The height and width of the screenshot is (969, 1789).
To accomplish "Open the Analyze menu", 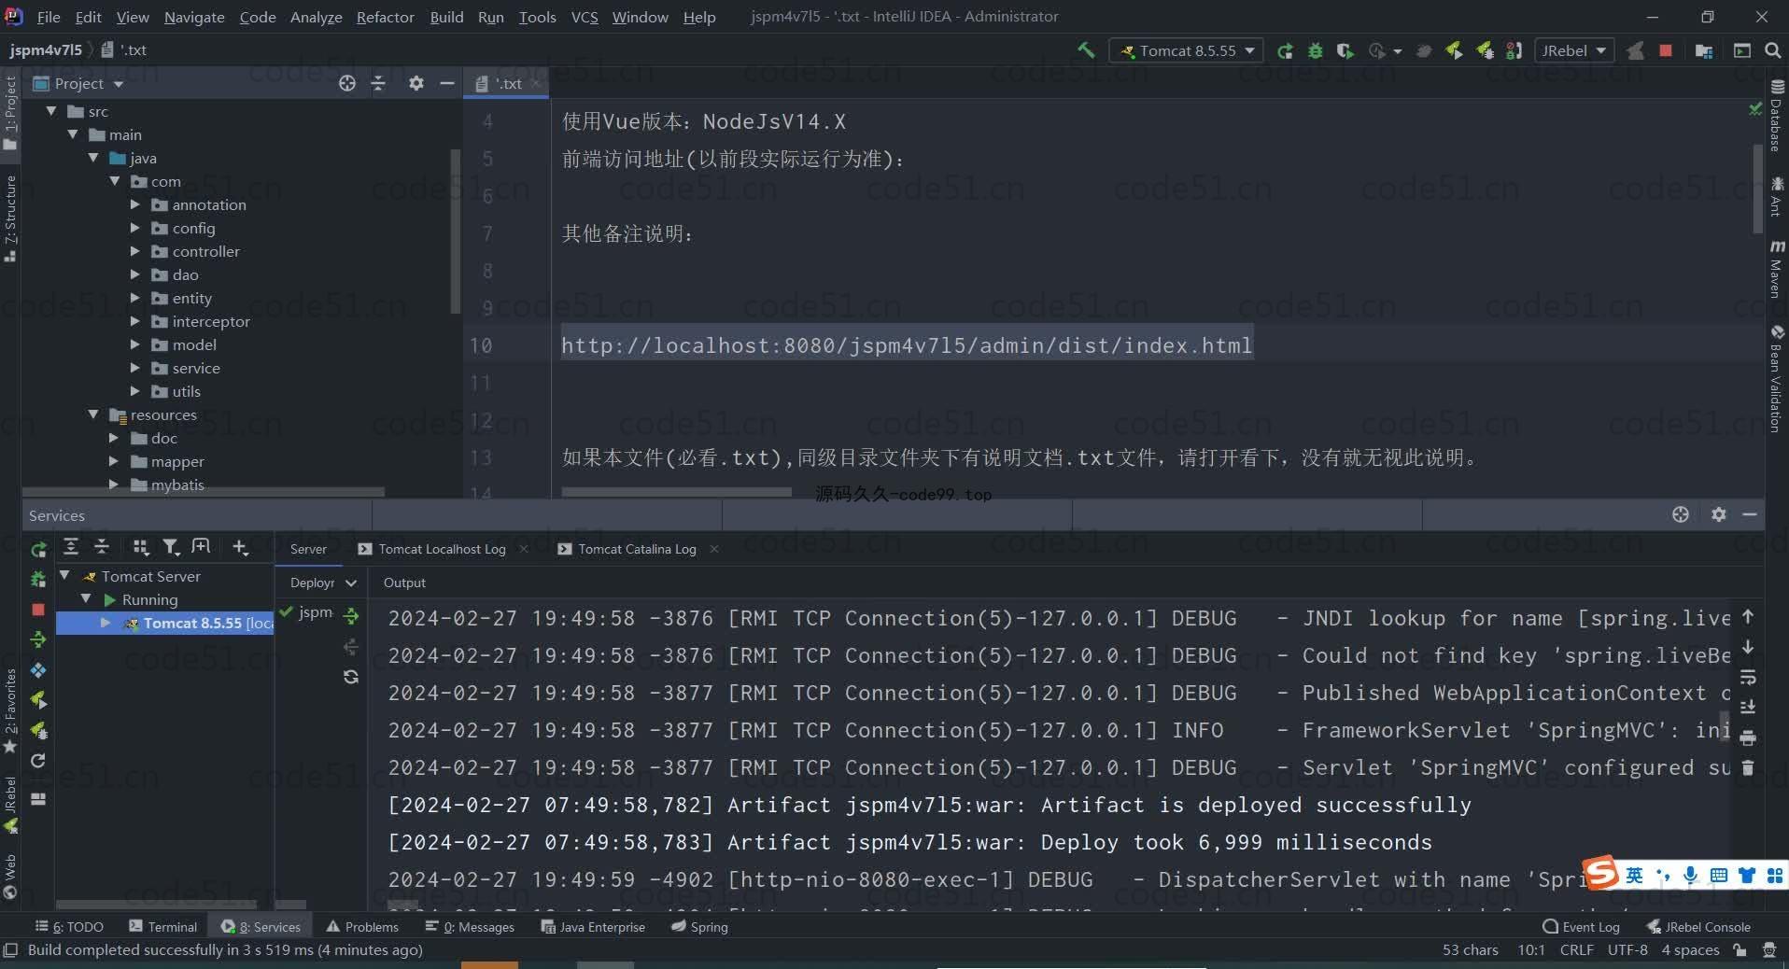I will click(316, 17).
